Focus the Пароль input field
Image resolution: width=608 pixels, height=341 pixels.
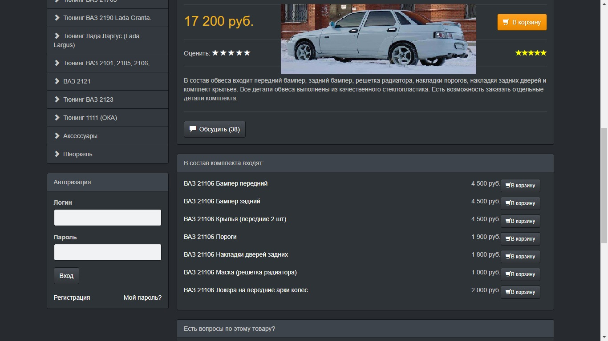click(x=108, y=252)
